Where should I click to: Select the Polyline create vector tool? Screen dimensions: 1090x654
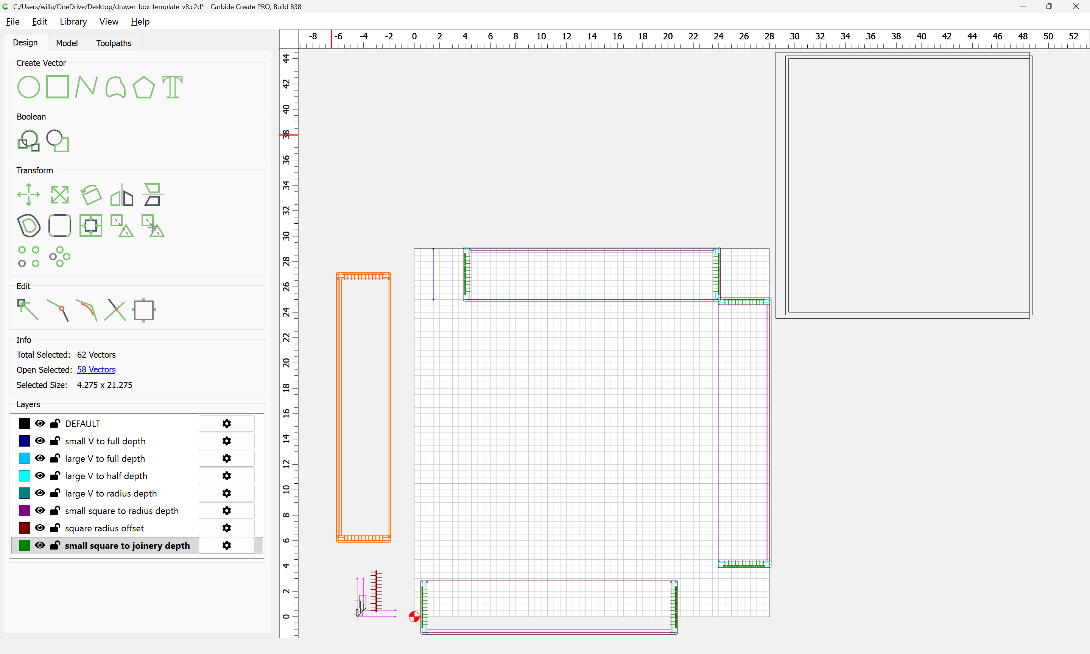click(x=86, y=87)
